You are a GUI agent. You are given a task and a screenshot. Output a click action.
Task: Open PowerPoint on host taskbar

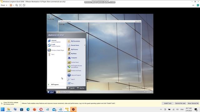point(34,109)
